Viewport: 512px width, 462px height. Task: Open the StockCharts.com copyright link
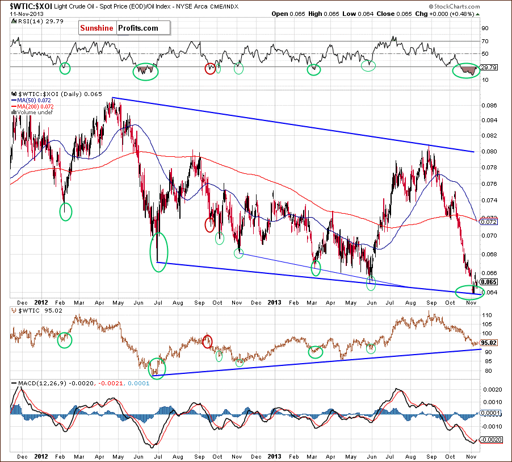coord(454,6)
